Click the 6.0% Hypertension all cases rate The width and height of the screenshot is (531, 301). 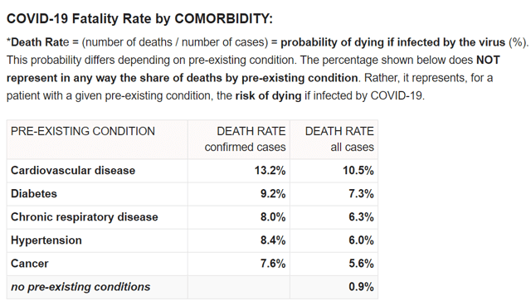coord(362,240)
